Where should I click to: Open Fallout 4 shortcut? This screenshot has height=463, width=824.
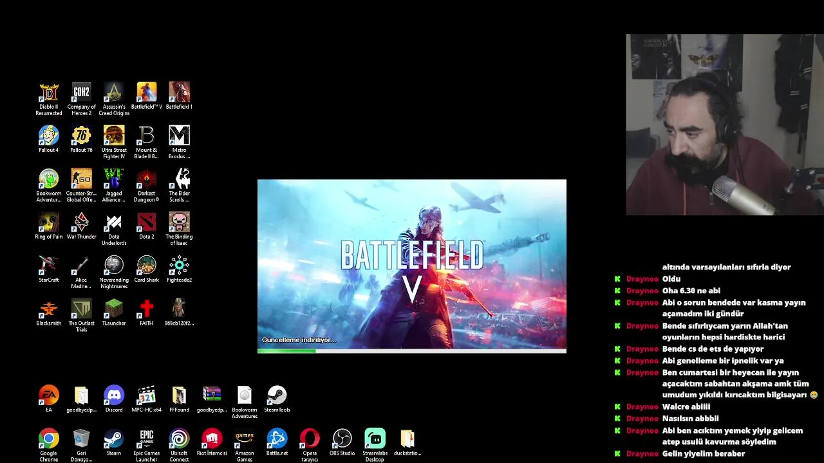click(49, 139)
